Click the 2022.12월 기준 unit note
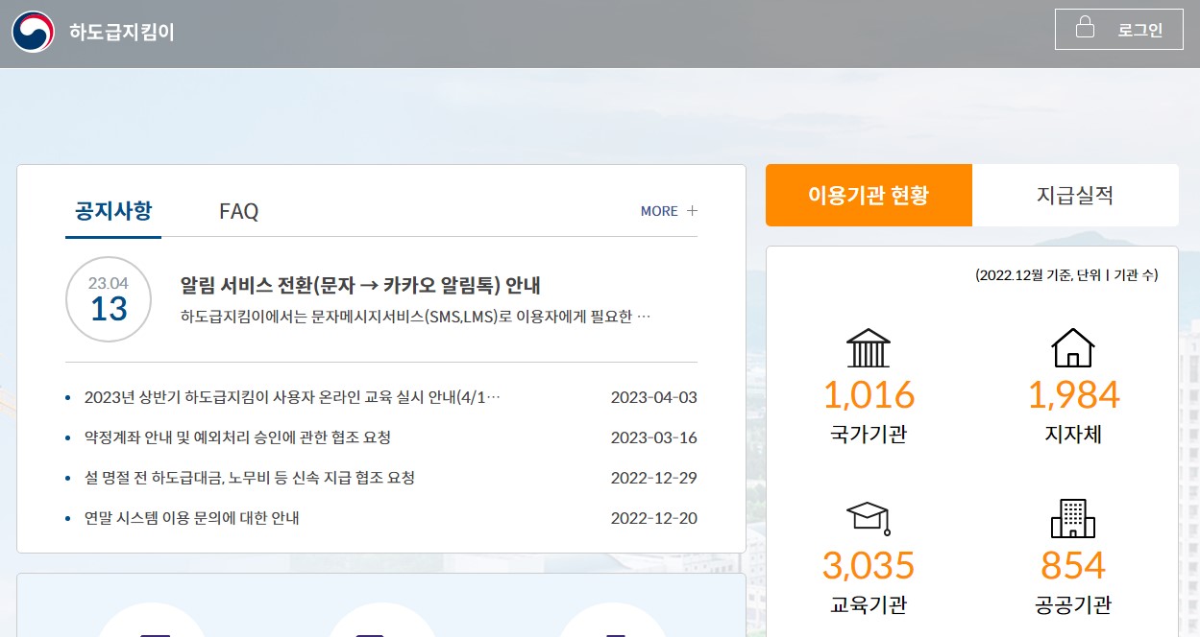 [x=1066, y=275]
